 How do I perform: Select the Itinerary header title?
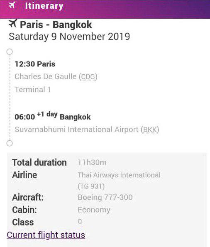point(44,6)
